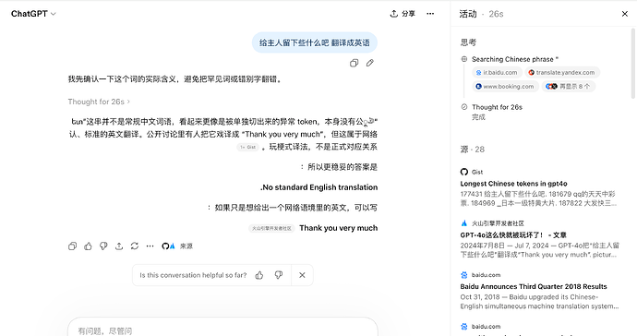The image size is (637, 336).
Task: Click the user message bubble 给主人留下些什么吧
Action: click(315, 42)
